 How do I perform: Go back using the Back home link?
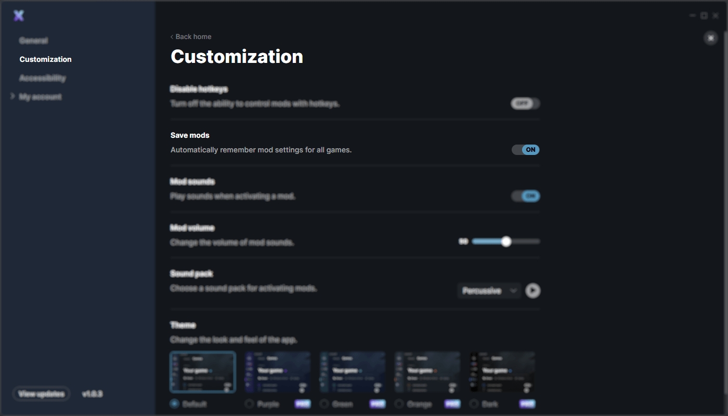191,36
